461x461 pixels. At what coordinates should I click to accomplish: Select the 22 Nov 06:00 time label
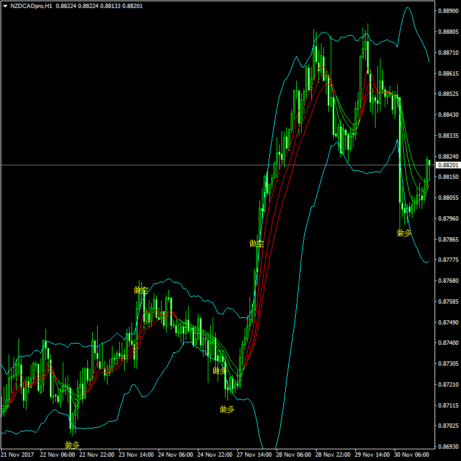click(58, 454)
